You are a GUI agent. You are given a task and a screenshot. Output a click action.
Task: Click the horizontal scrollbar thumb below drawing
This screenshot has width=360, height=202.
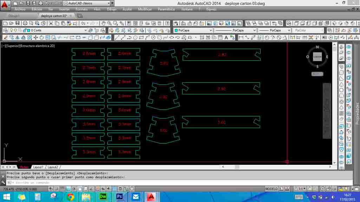(237, 167)
